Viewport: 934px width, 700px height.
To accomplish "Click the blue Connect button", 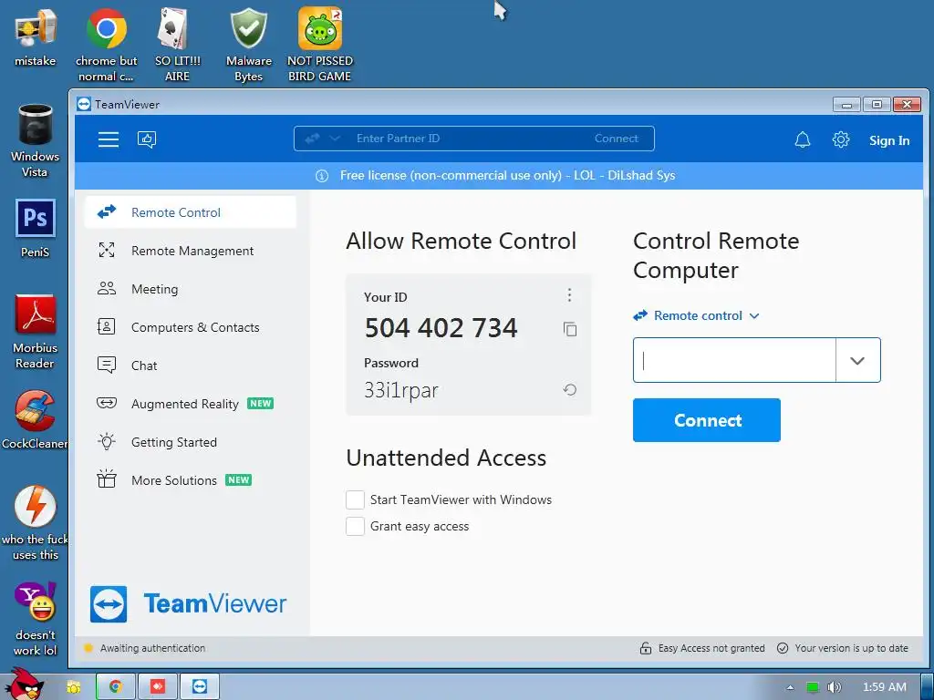I will pyautogui.click(x=707, y=420).
